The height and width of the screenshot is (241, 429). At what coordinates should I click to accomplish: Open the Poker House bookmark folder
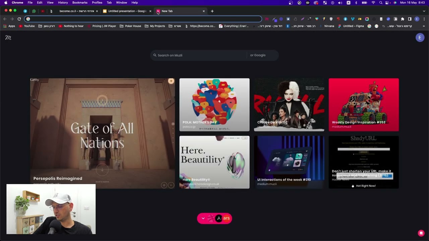pyautogui.click(x=130, y=26)
